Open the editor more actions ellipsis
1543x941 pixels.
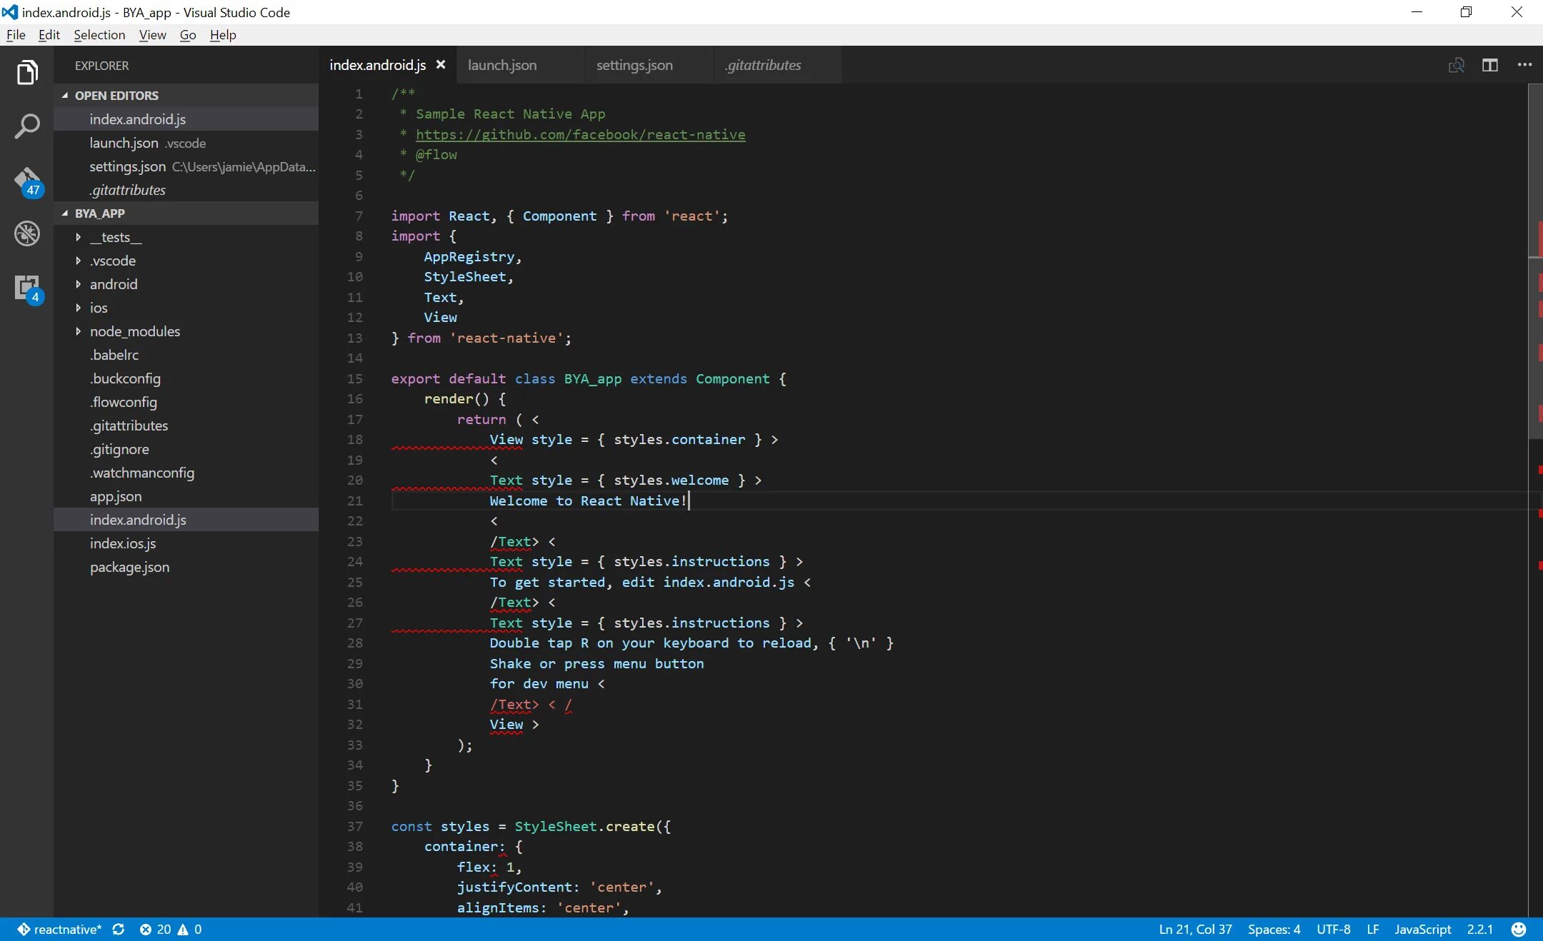coord(1524,65)
